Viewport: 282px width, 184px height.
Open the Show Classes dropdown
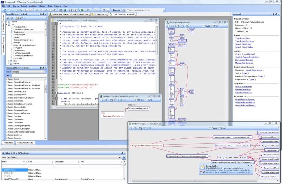pos(28,72)
